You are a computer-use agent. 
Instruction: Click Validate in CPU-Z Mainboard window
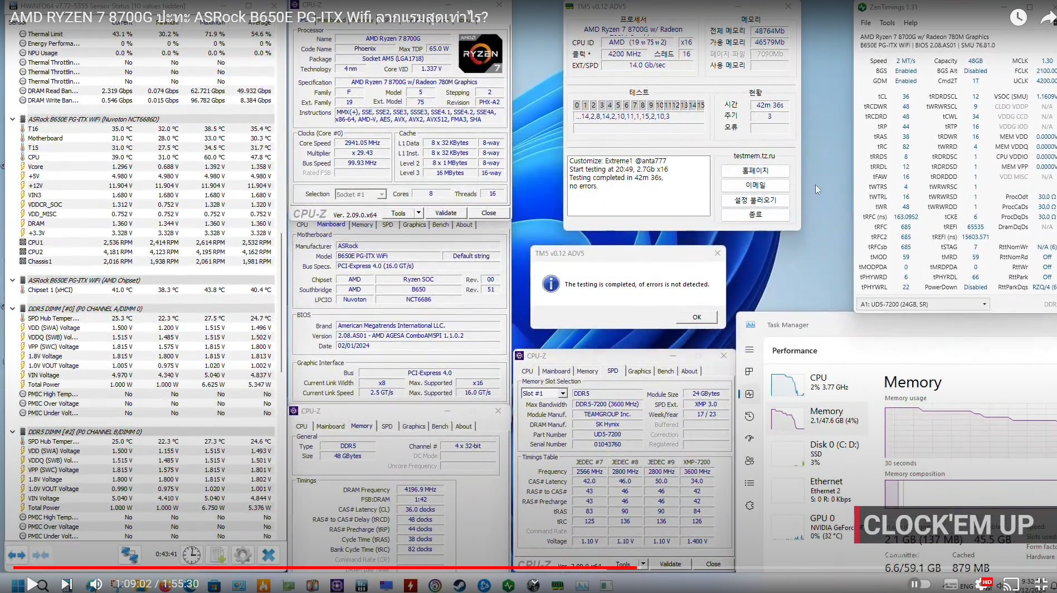[446, 213]
